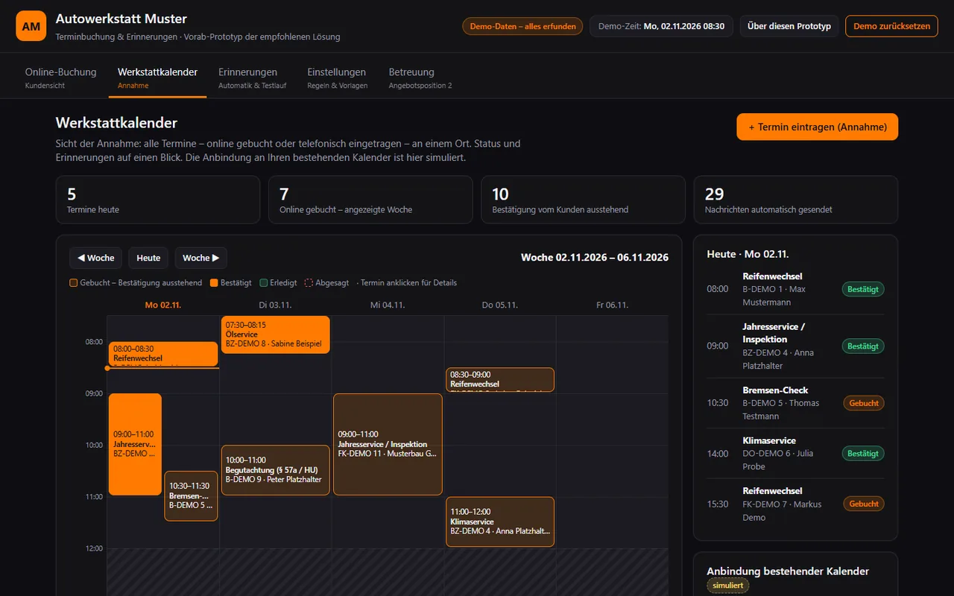The image size is (954, 596).
Task: Open the Betreuung tab
Action: click(x=420, y=78)
